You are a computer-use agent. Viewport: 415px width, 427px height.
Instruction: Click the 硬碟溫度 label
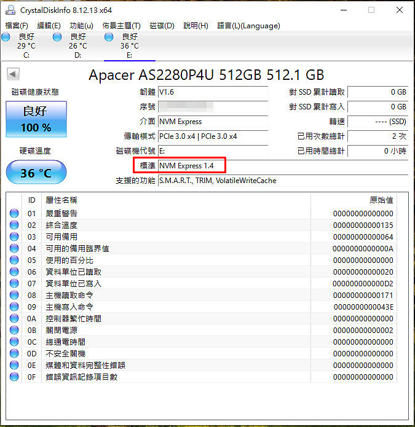35,151
